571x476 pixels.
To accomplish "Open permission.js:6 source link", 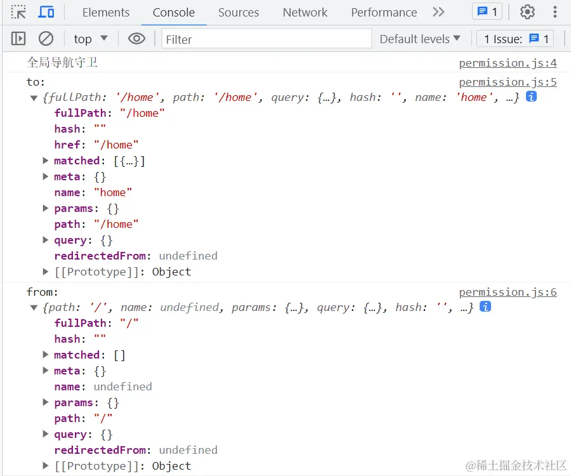I will pyautogui.click(x=508, y=292).
